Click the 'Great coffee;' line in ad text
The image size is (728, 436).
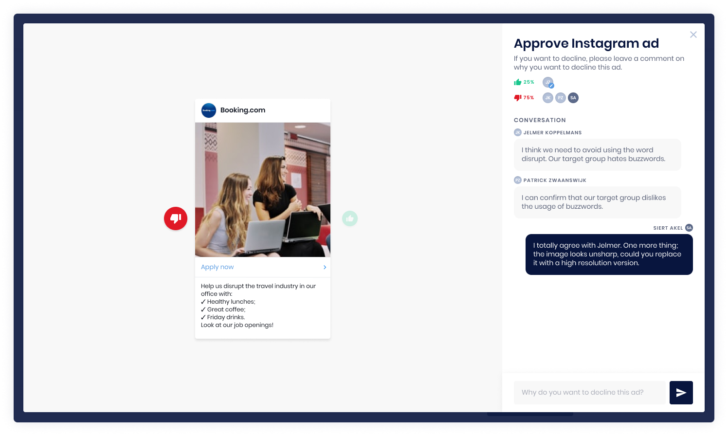[223, 309]
